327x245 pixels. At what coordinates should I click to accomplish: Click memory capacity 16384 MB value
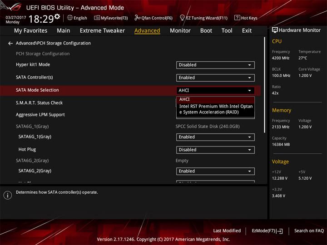[281, 145]
